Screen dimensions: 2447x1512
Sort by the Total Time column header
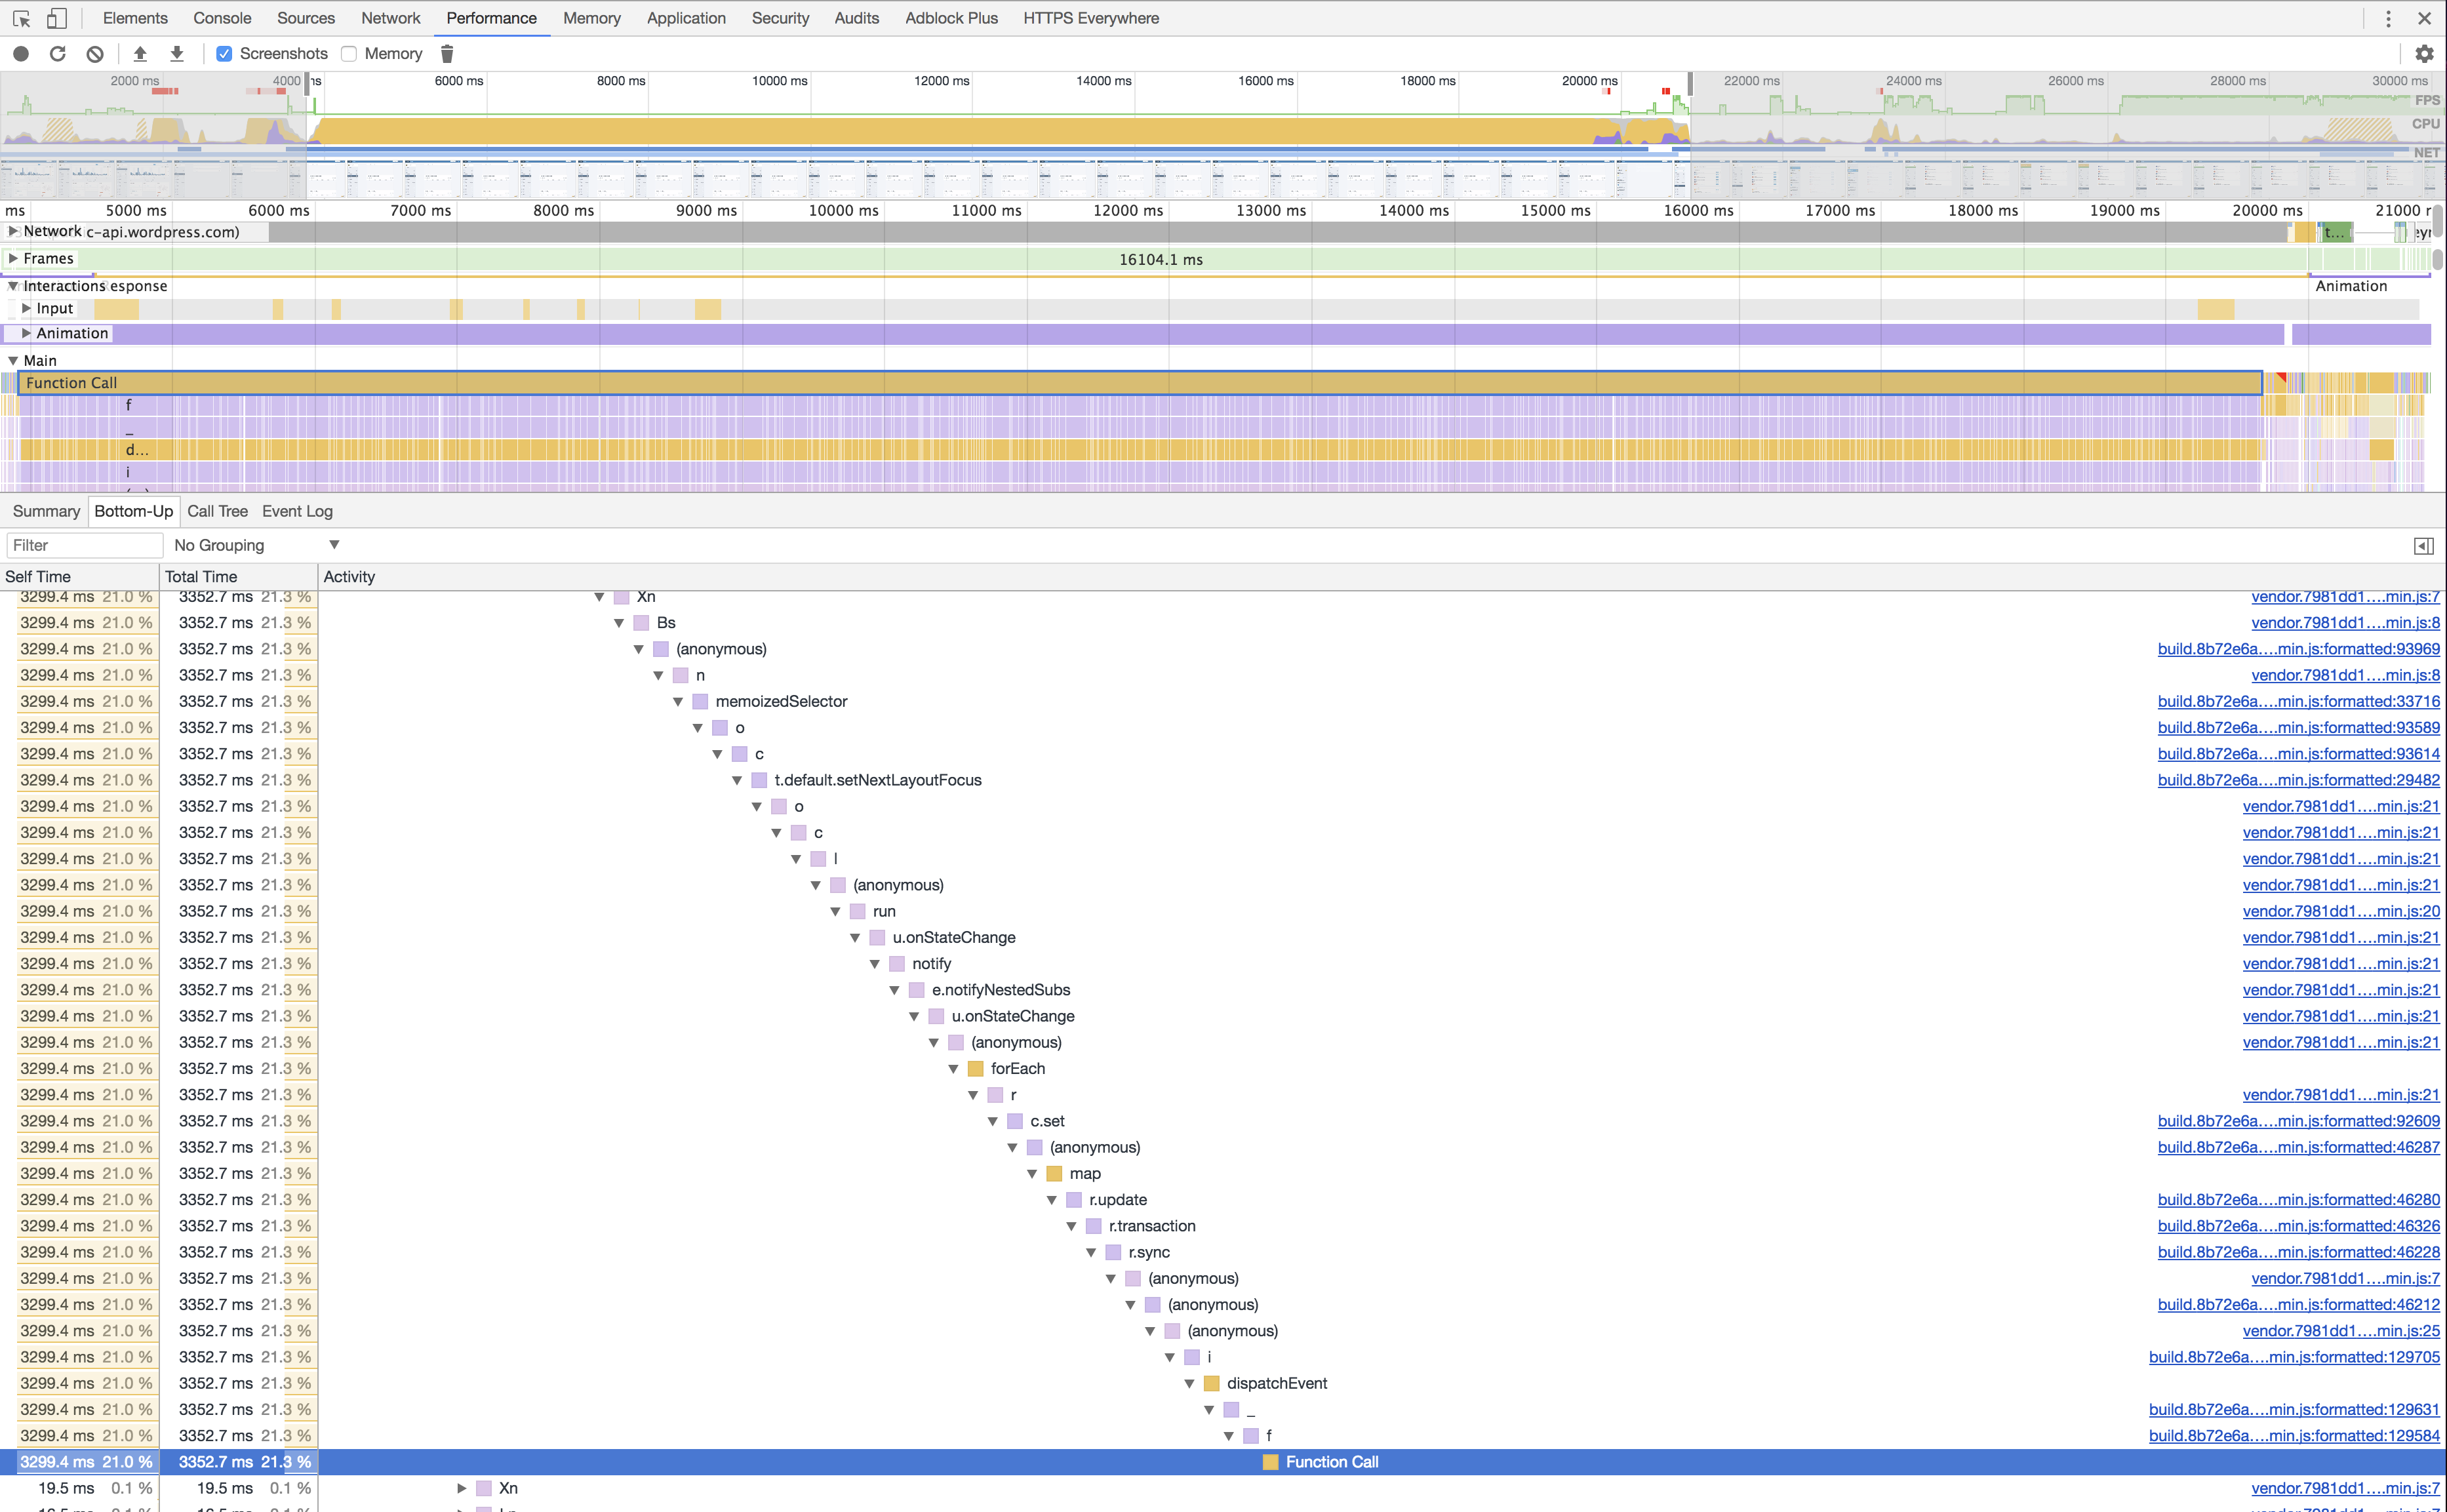pos(238,577)
